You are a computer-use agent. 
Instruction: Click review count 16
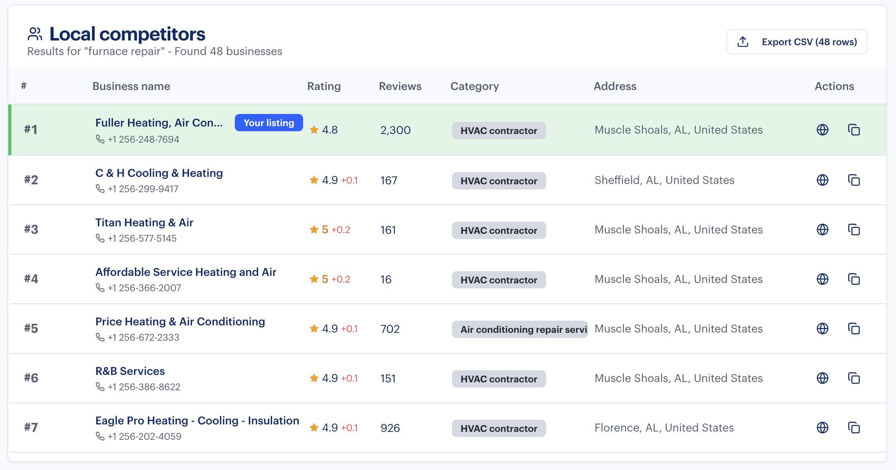tap(386, 279)
